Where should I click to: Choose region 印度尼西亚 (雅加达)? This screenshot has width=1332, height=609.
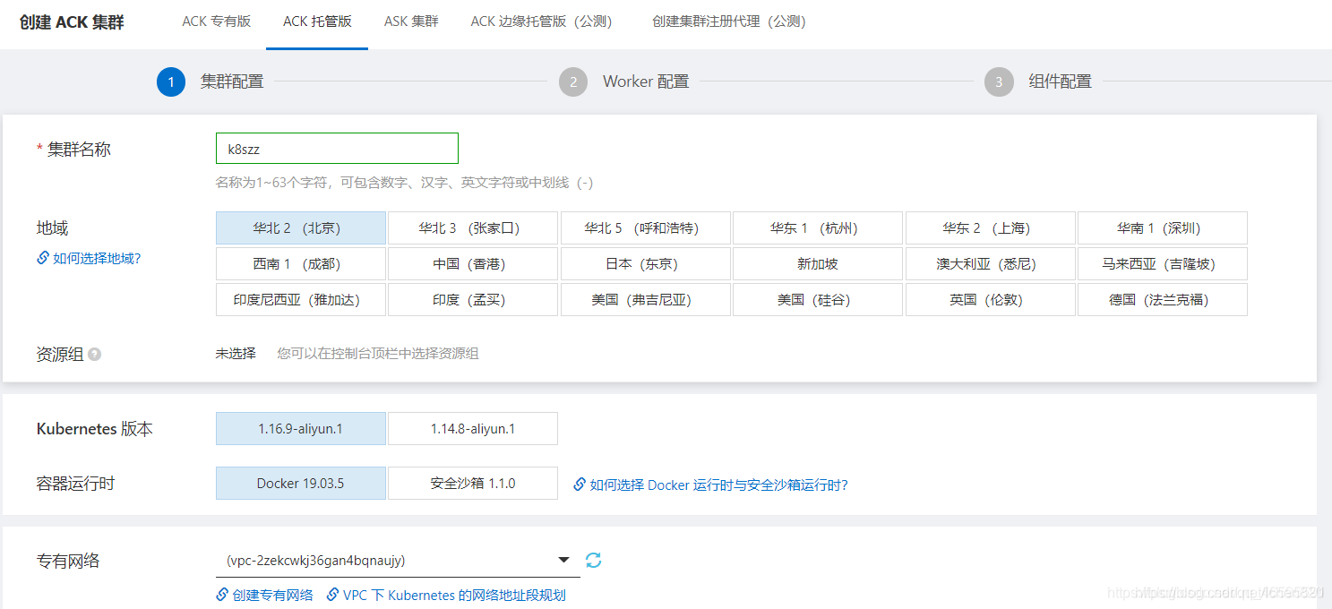301,300
